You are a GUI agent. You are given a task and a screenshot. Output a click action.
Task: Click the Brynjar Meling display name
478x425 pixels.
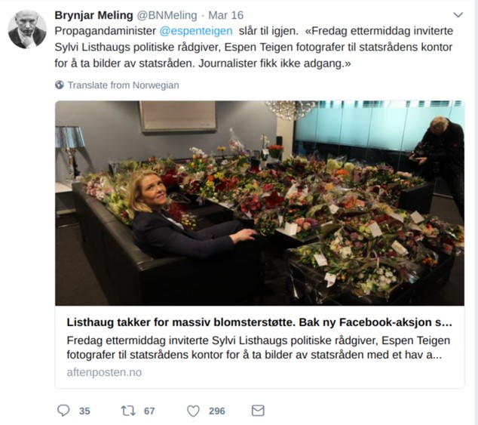pyautogui.click(x=93, y=15)
